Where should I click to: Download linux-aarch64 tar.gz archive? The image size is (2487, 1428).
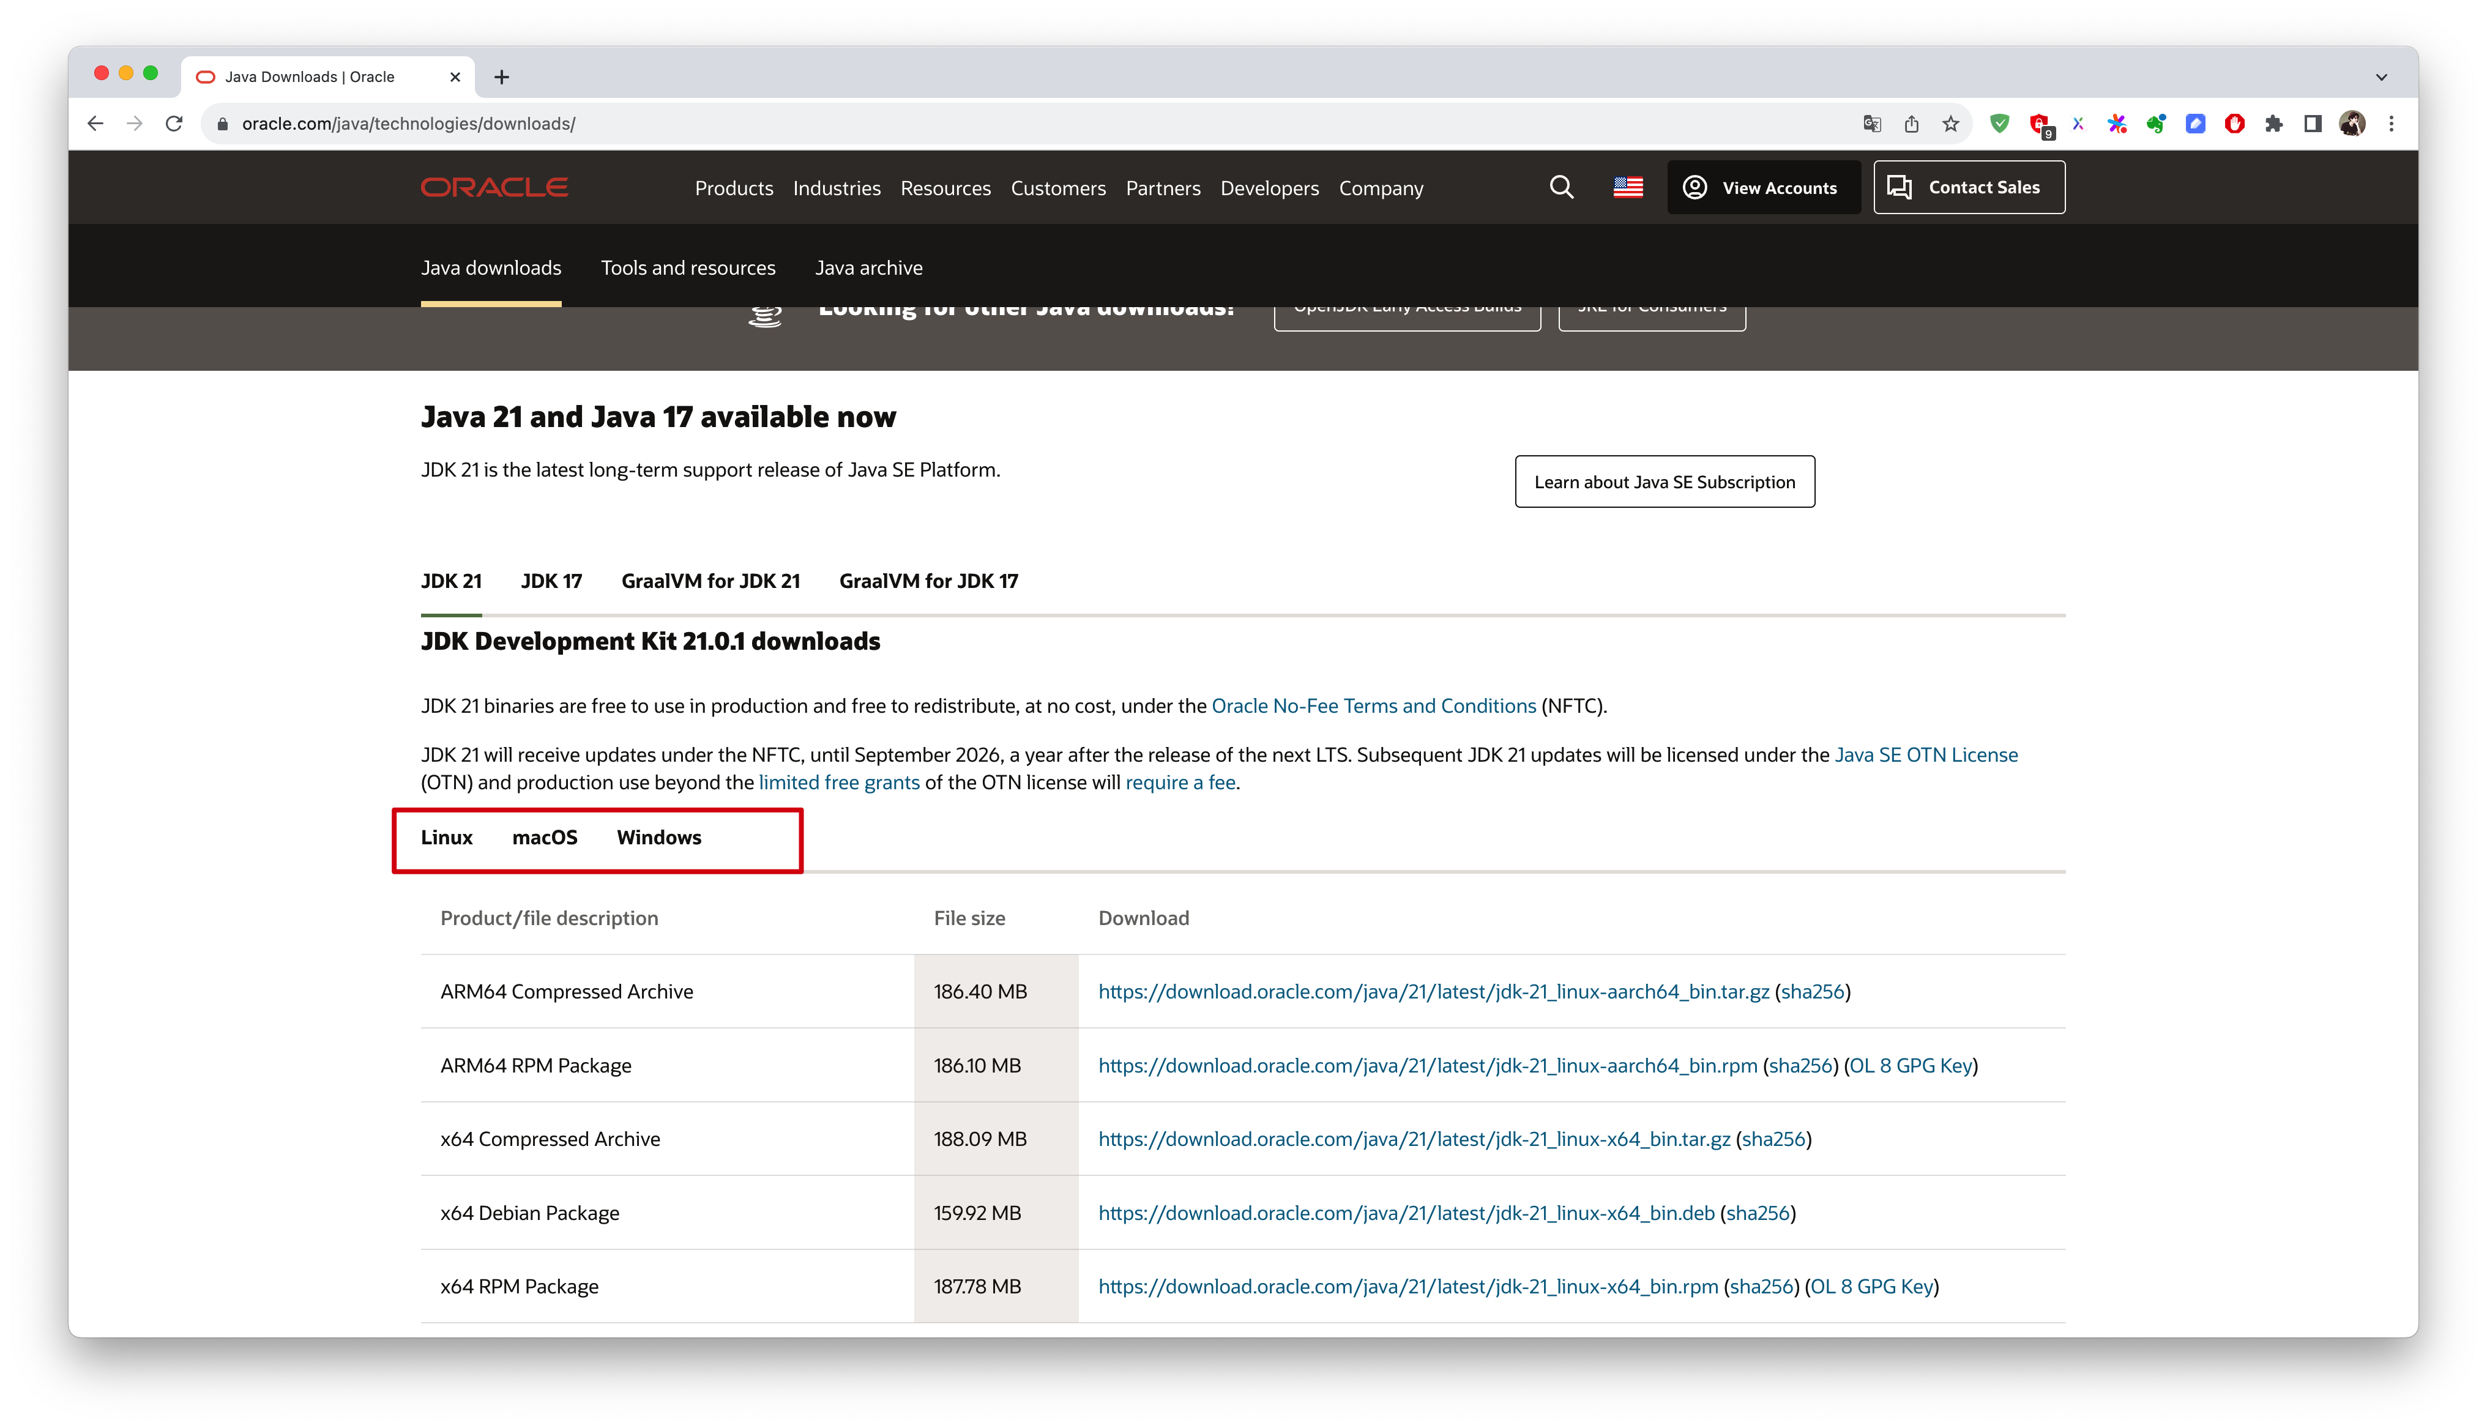[x=1434, y=992]
